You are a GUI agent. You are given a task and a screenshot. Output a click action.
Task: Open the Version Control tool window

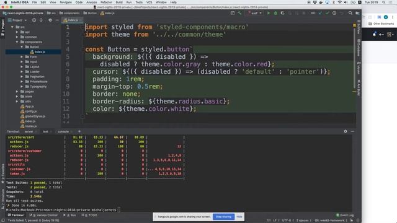tap(43, 215)
